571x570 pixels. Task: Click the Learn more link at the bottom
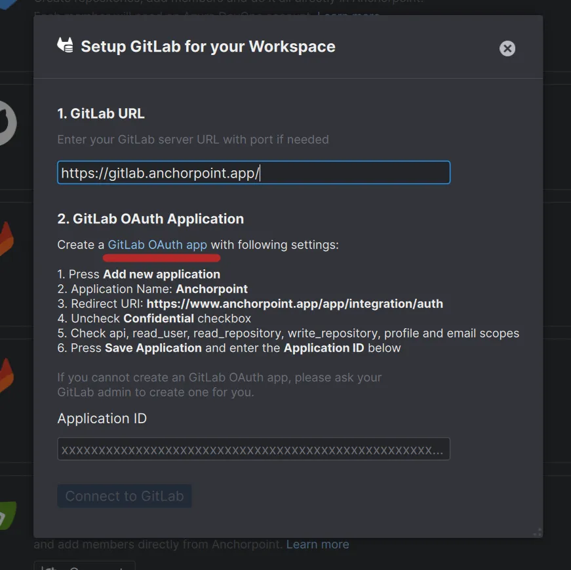317,544
